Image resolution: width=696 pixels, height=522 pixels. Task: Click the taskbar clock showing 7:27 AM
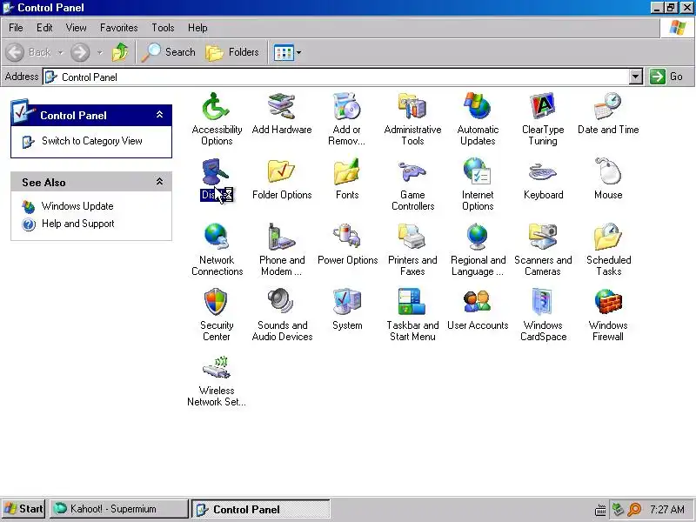[x=667, y=509]
